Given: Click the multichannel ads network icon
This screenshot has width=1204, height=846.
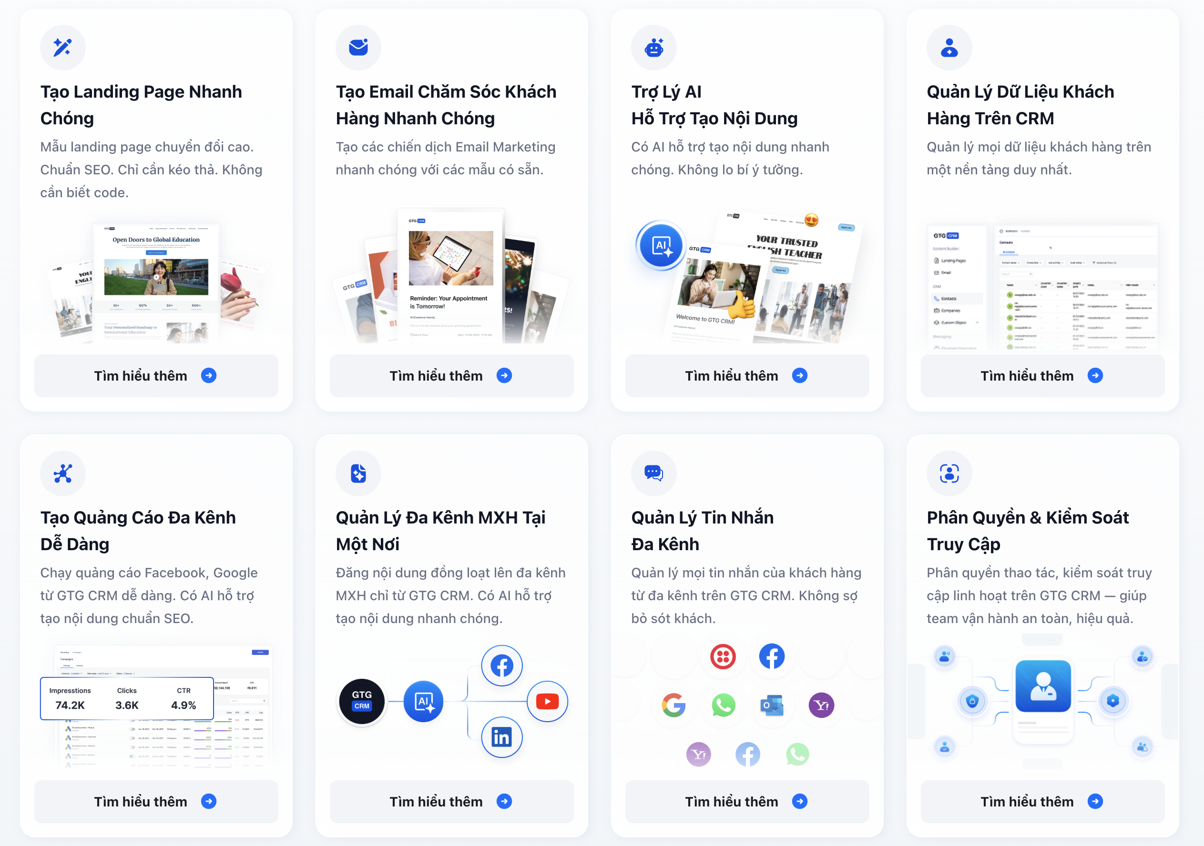Looking at the screenshot, I should coord(62,473).
